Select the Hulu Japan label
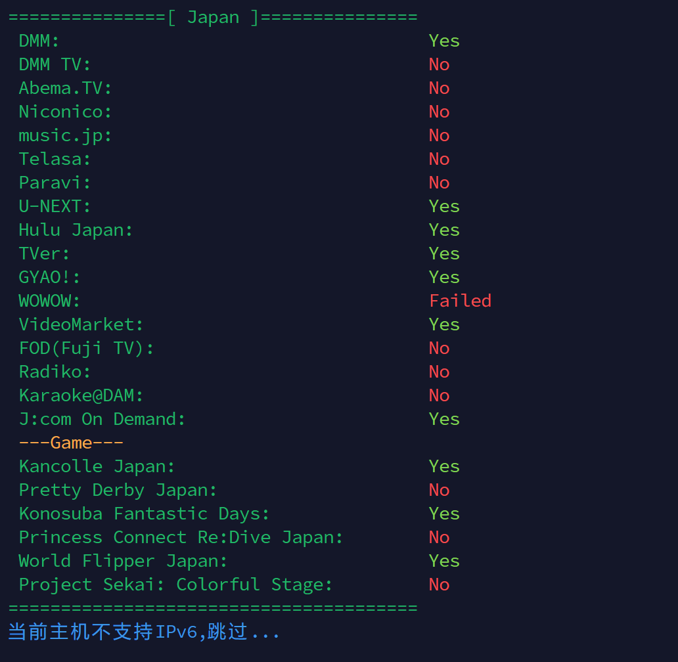Screen dimensions: 678x662 pyautogui.click(x=76, y=231)
